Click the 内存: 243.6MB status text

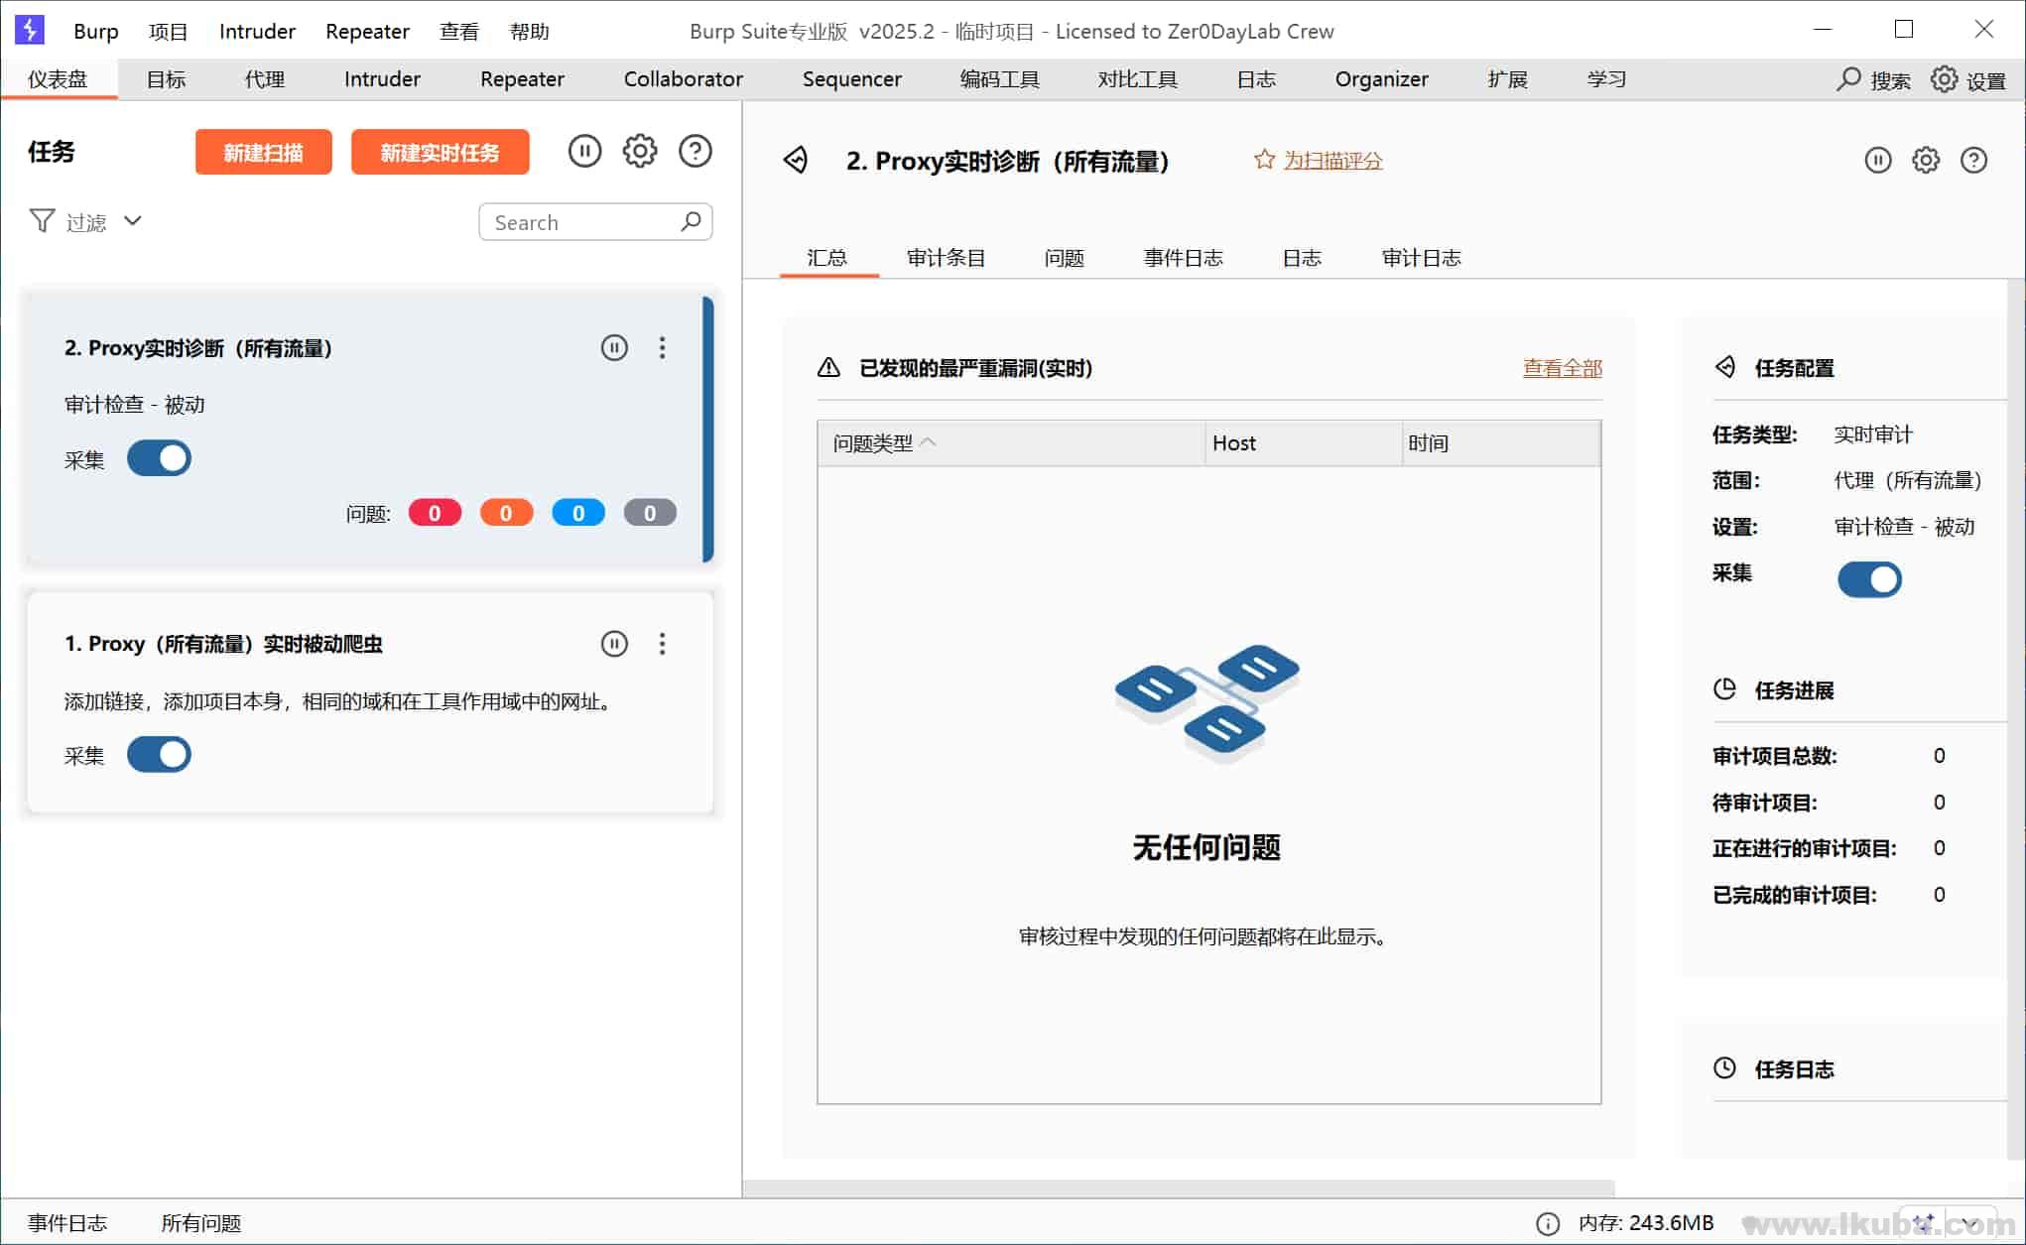click(1646, 1223)
